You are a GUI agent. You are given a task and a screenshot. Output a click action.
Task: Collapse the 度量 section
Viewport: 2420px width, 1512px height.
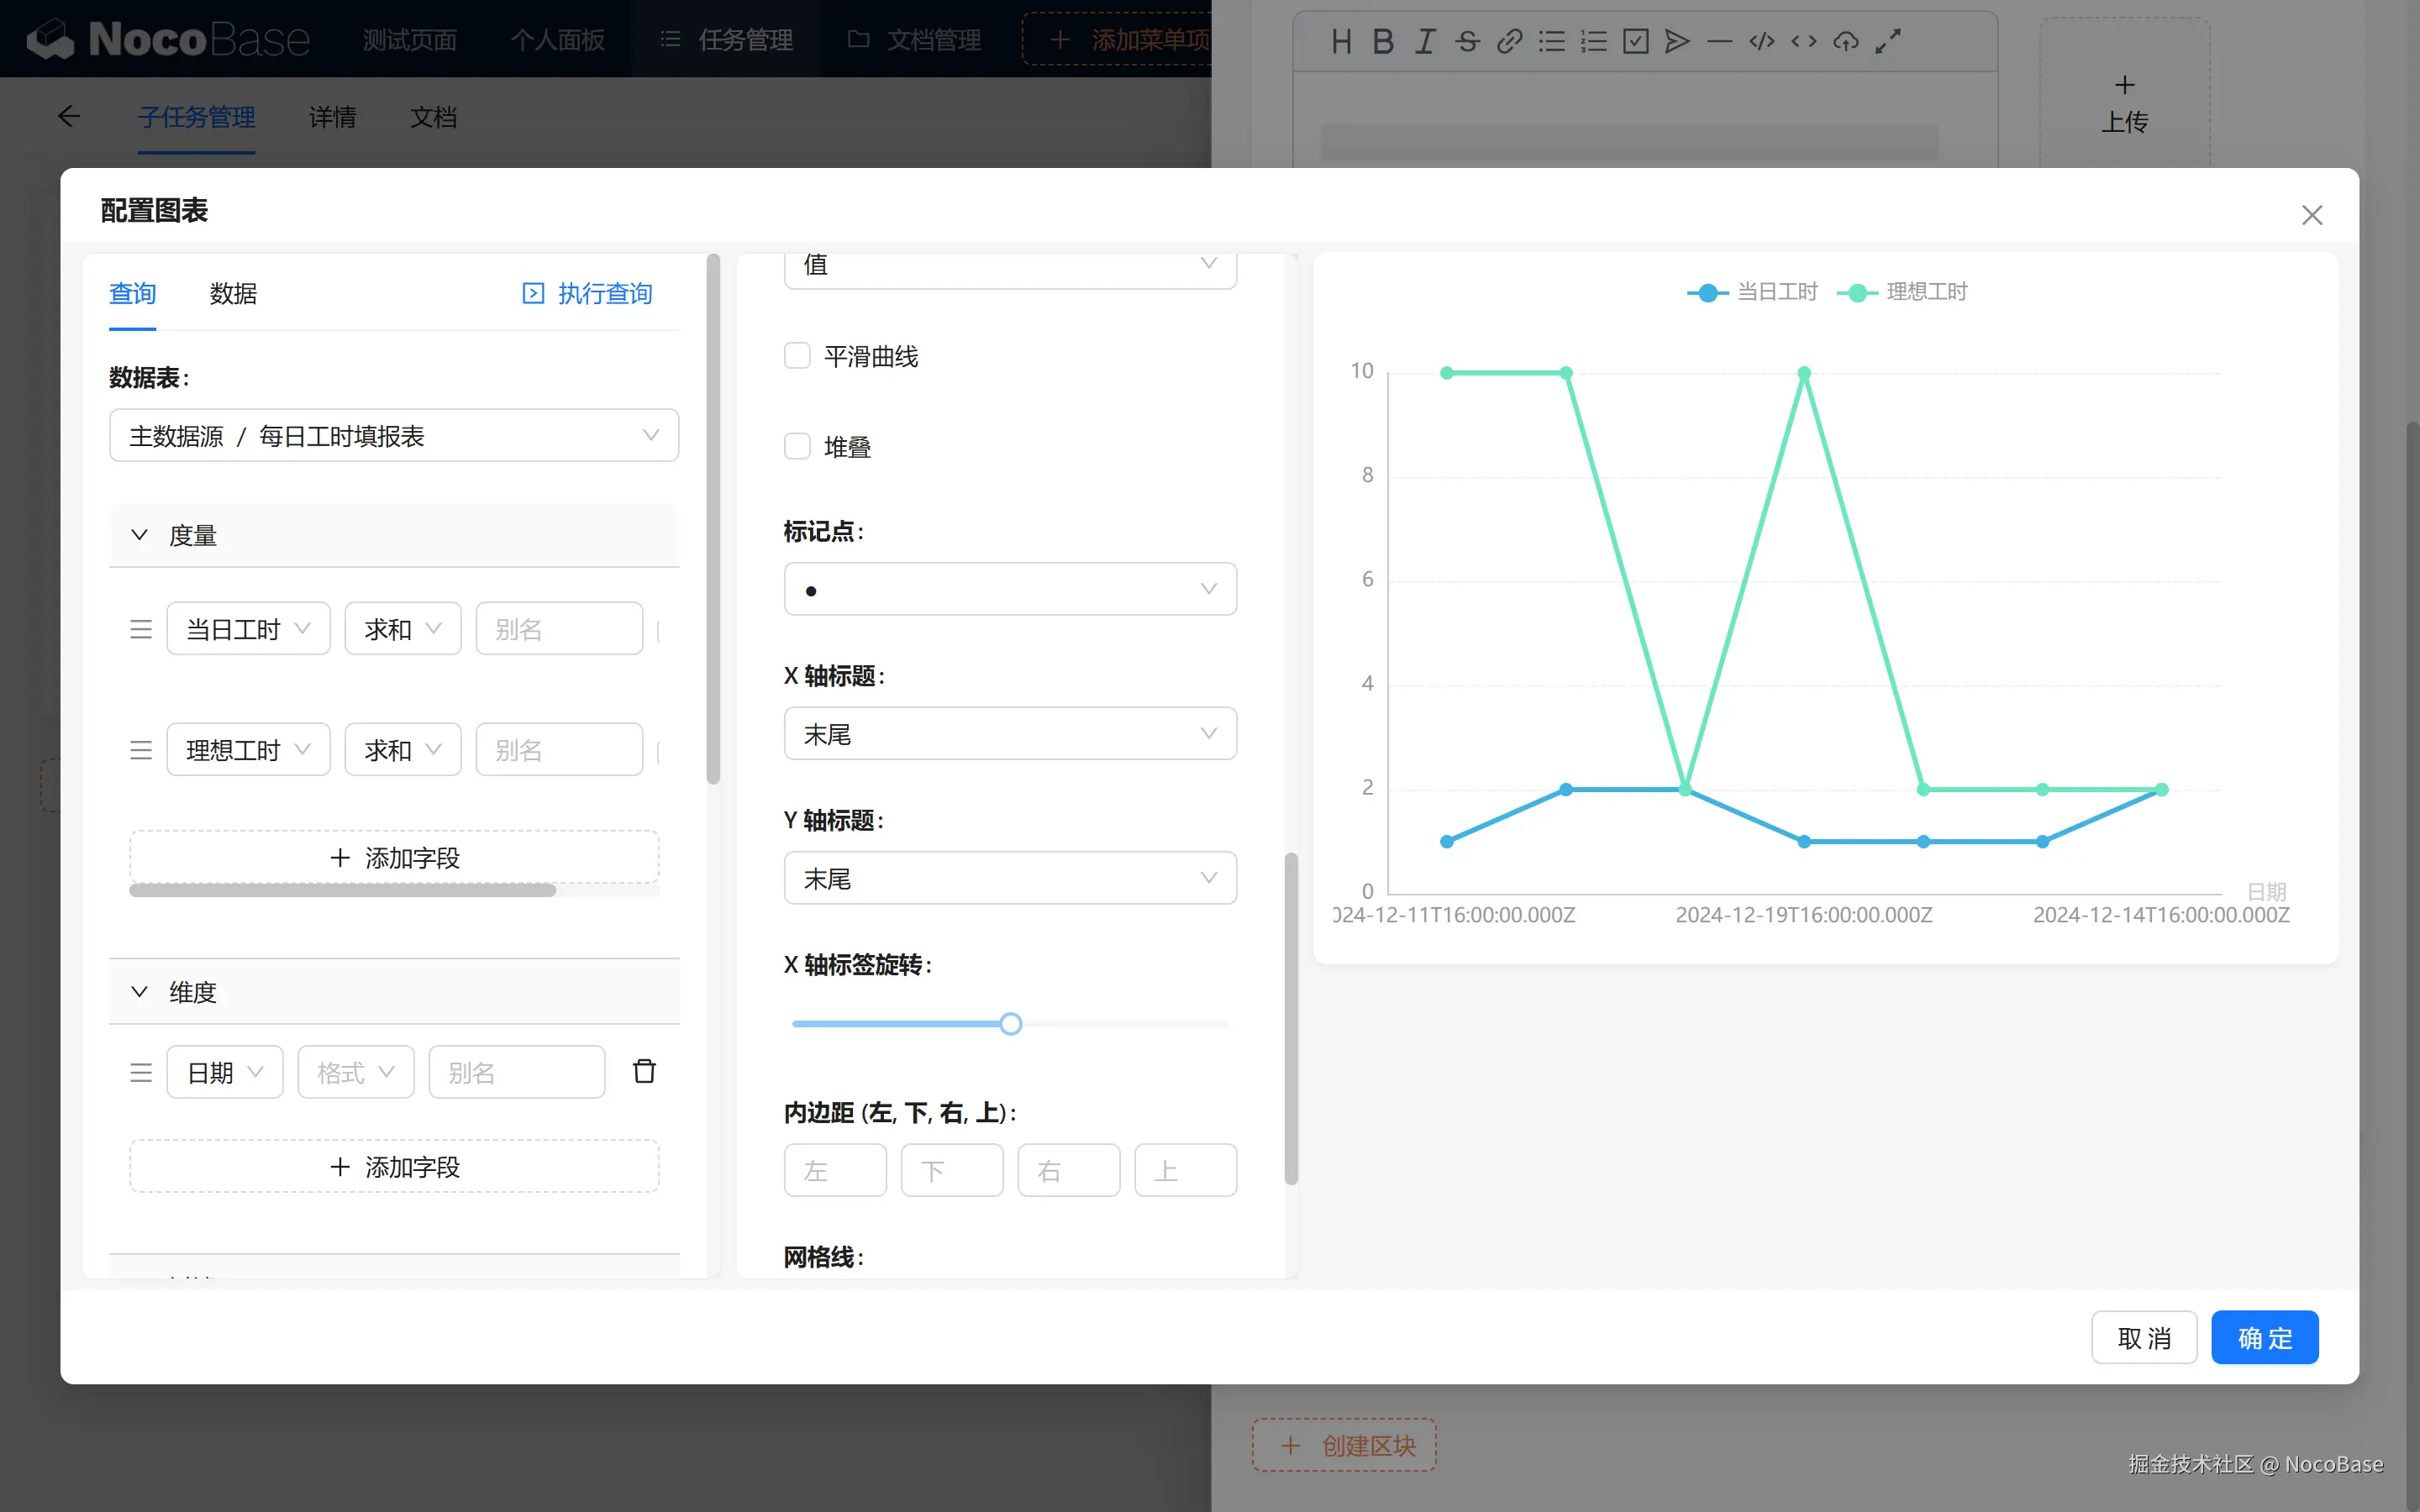(x=140, y=535)
